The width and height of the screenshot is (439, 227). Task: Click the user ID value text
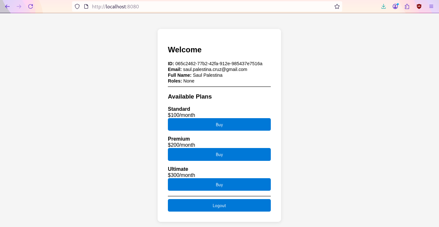(x=218, y=63)
